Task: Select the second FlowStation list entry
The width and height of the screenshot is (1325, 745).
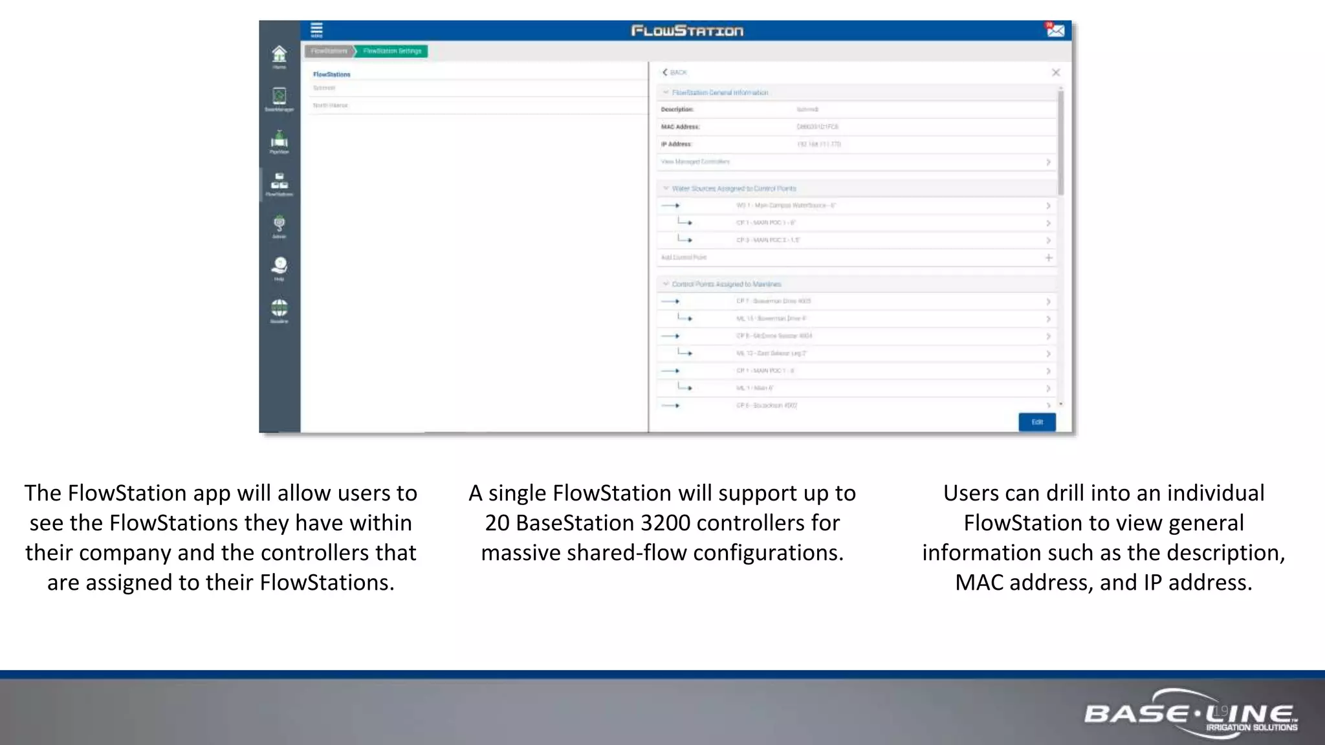Action: click(477, 105)
